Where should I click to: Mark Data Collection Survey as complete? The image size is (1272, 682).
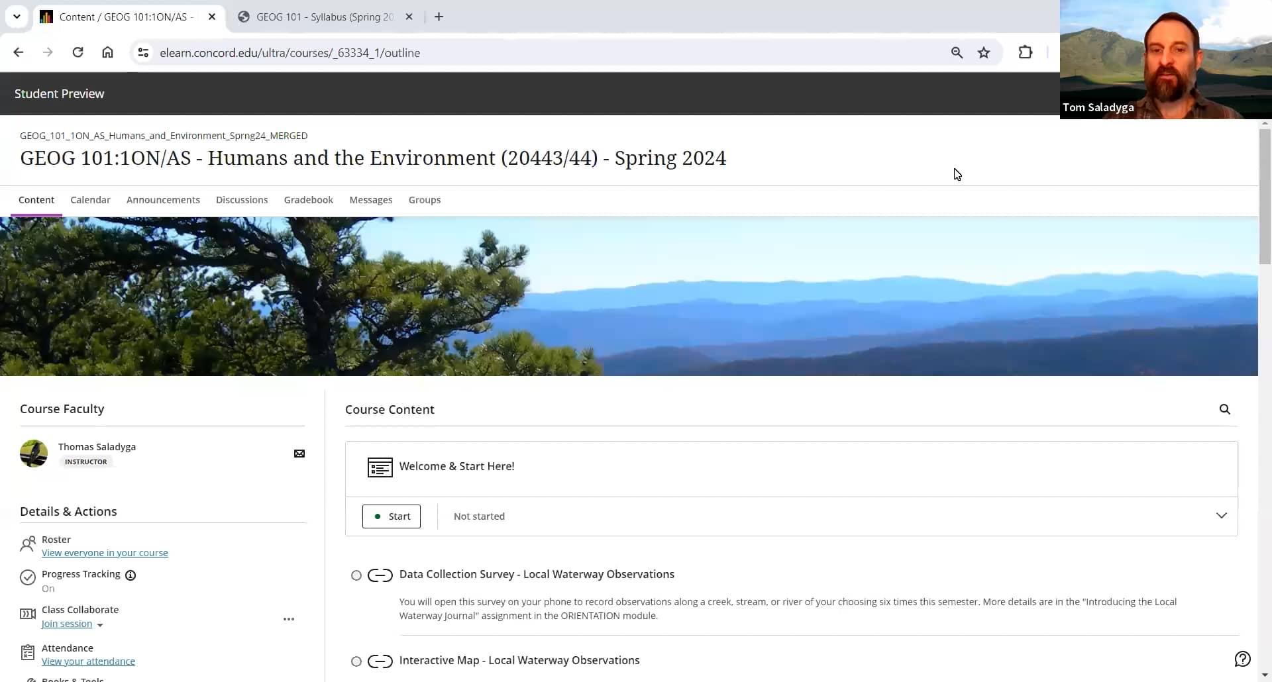click(x=356, y=575)
